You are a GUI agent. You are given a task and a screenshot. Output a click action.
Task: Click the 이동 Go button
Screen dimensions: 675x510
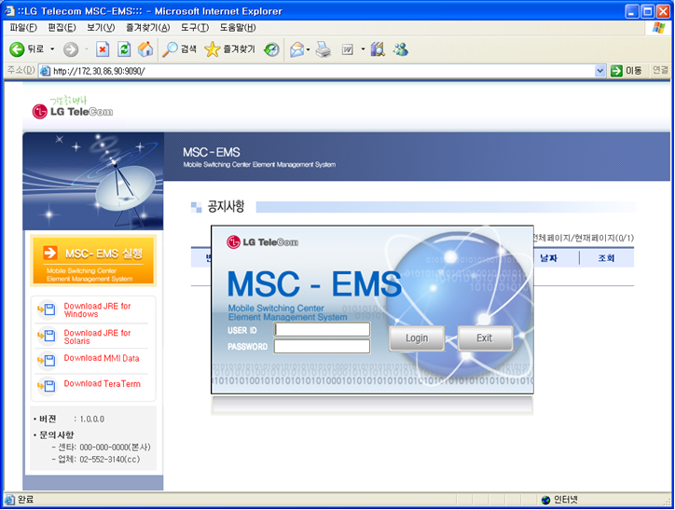[627, 71]
